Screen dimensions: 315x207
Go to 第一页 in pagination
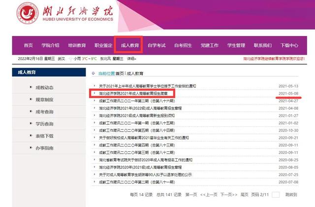point(191,195)
